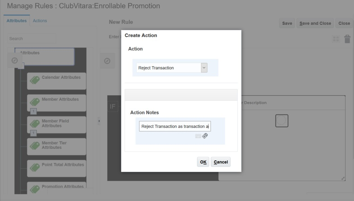Select the grid layout icon near the trash
The height and width of the screenshot is (201, 354).
(336, 38)
